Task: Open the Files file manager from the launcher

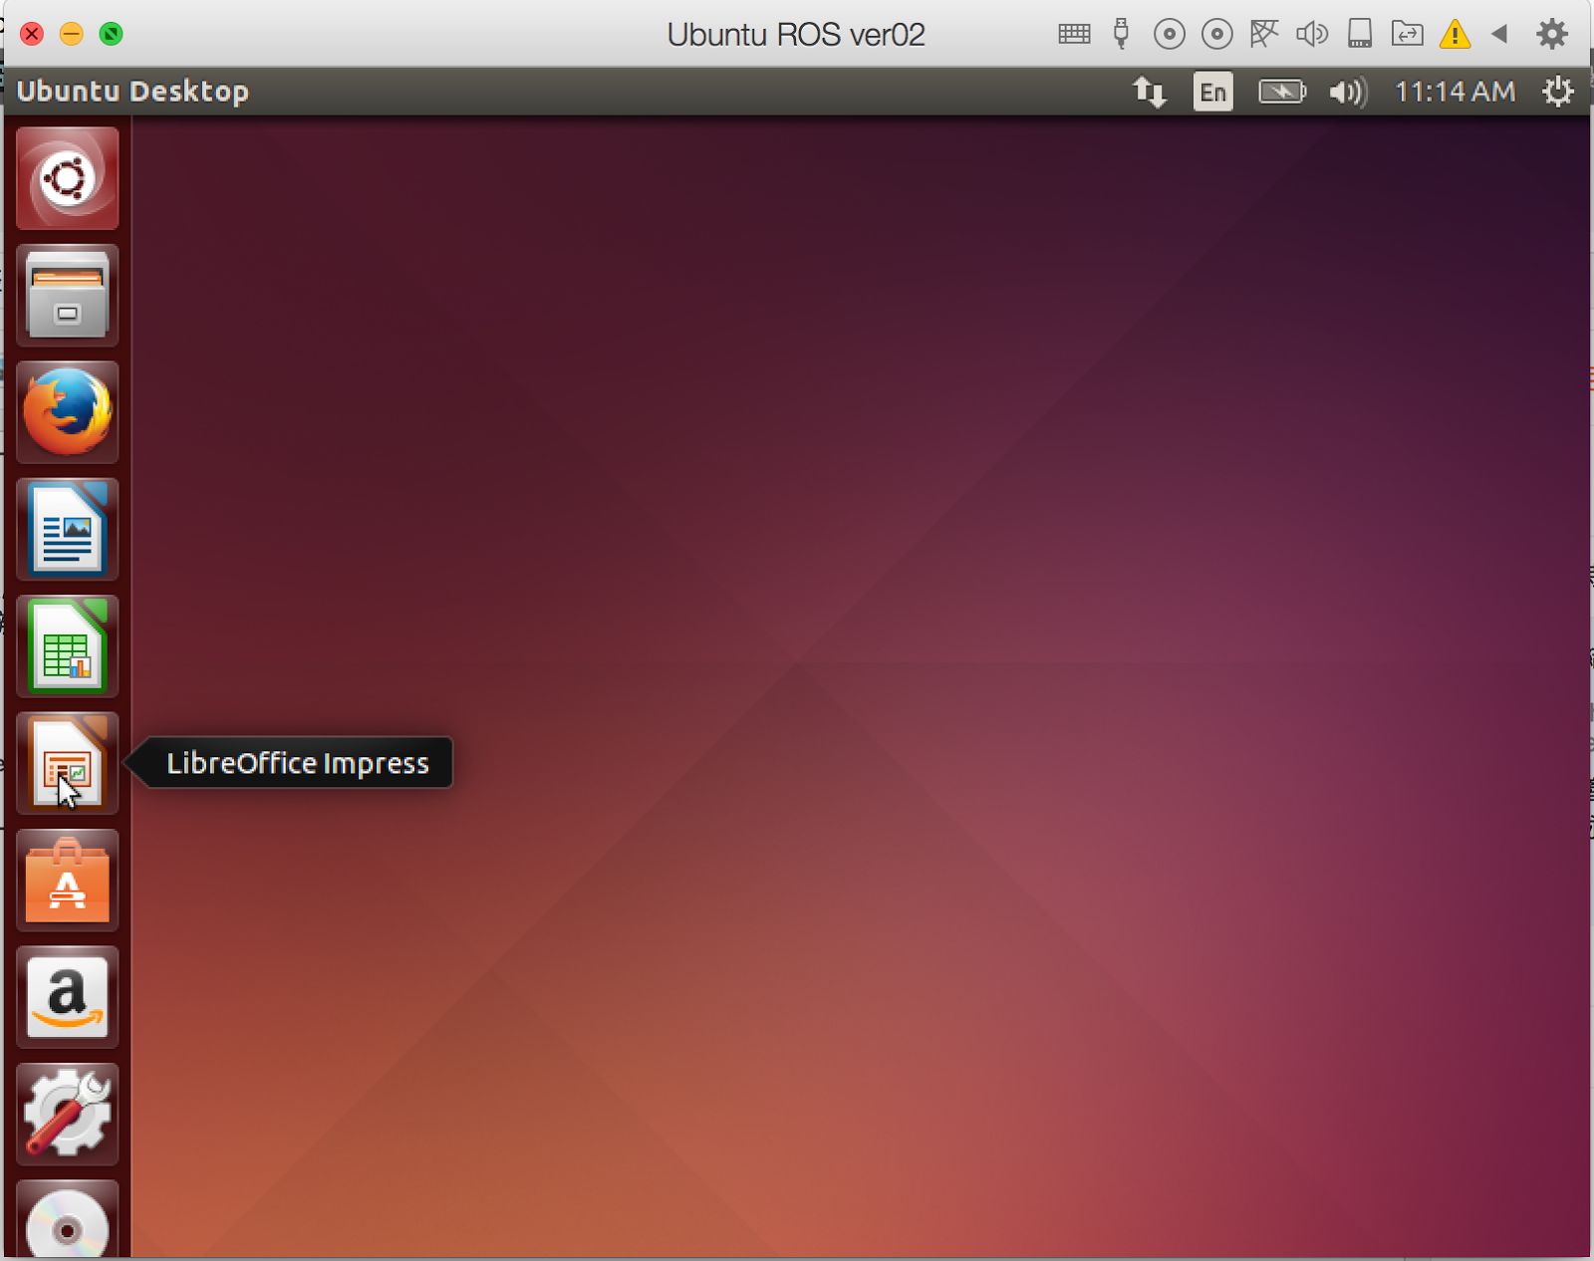Action: (x=67, y=295)
